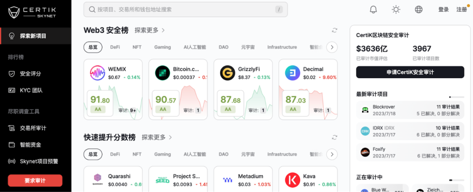The width and height of the screenshot is (473, 192).
Task: Click the 最新审计项目 carousel indicator
Action: pyautogui.click(x=457, y=97)
